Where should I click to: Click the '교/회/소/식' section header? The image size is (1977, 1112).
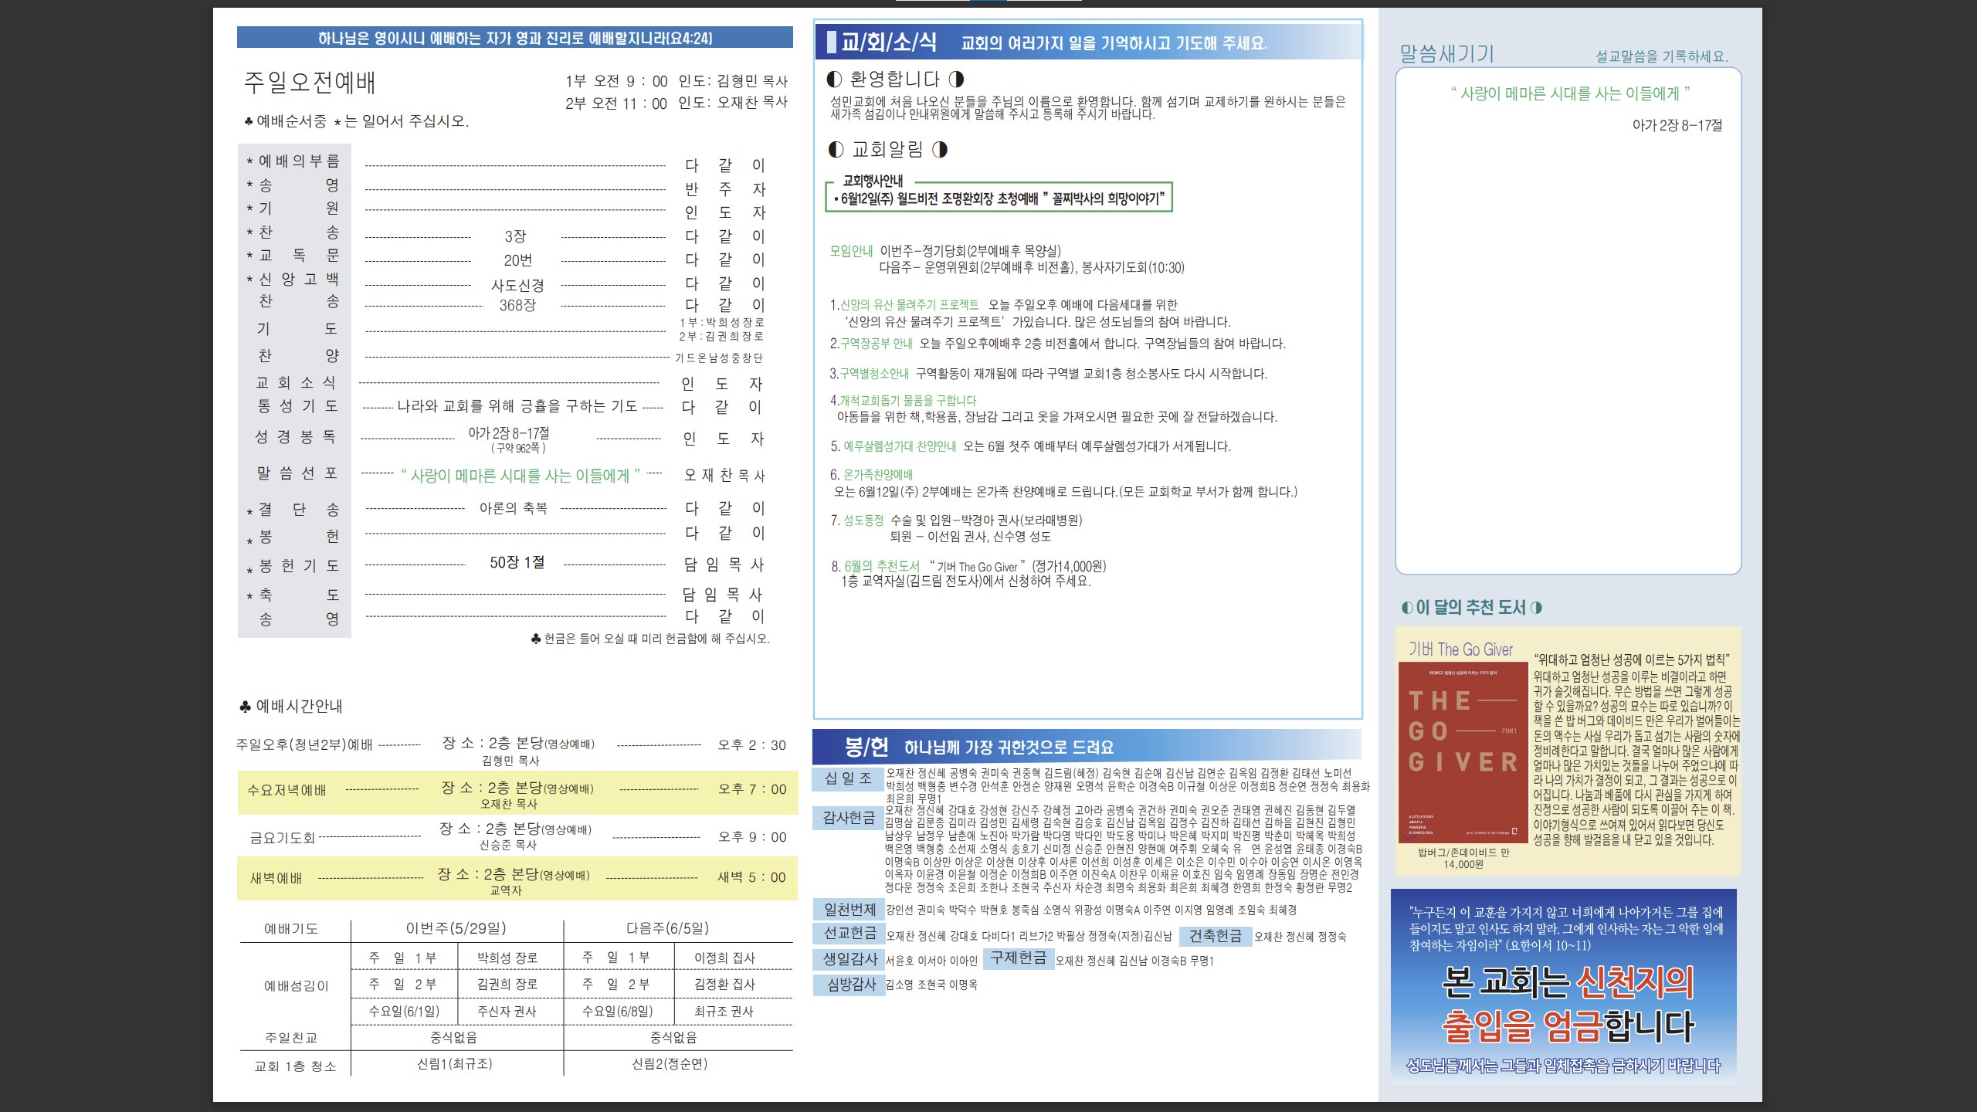1089,42
